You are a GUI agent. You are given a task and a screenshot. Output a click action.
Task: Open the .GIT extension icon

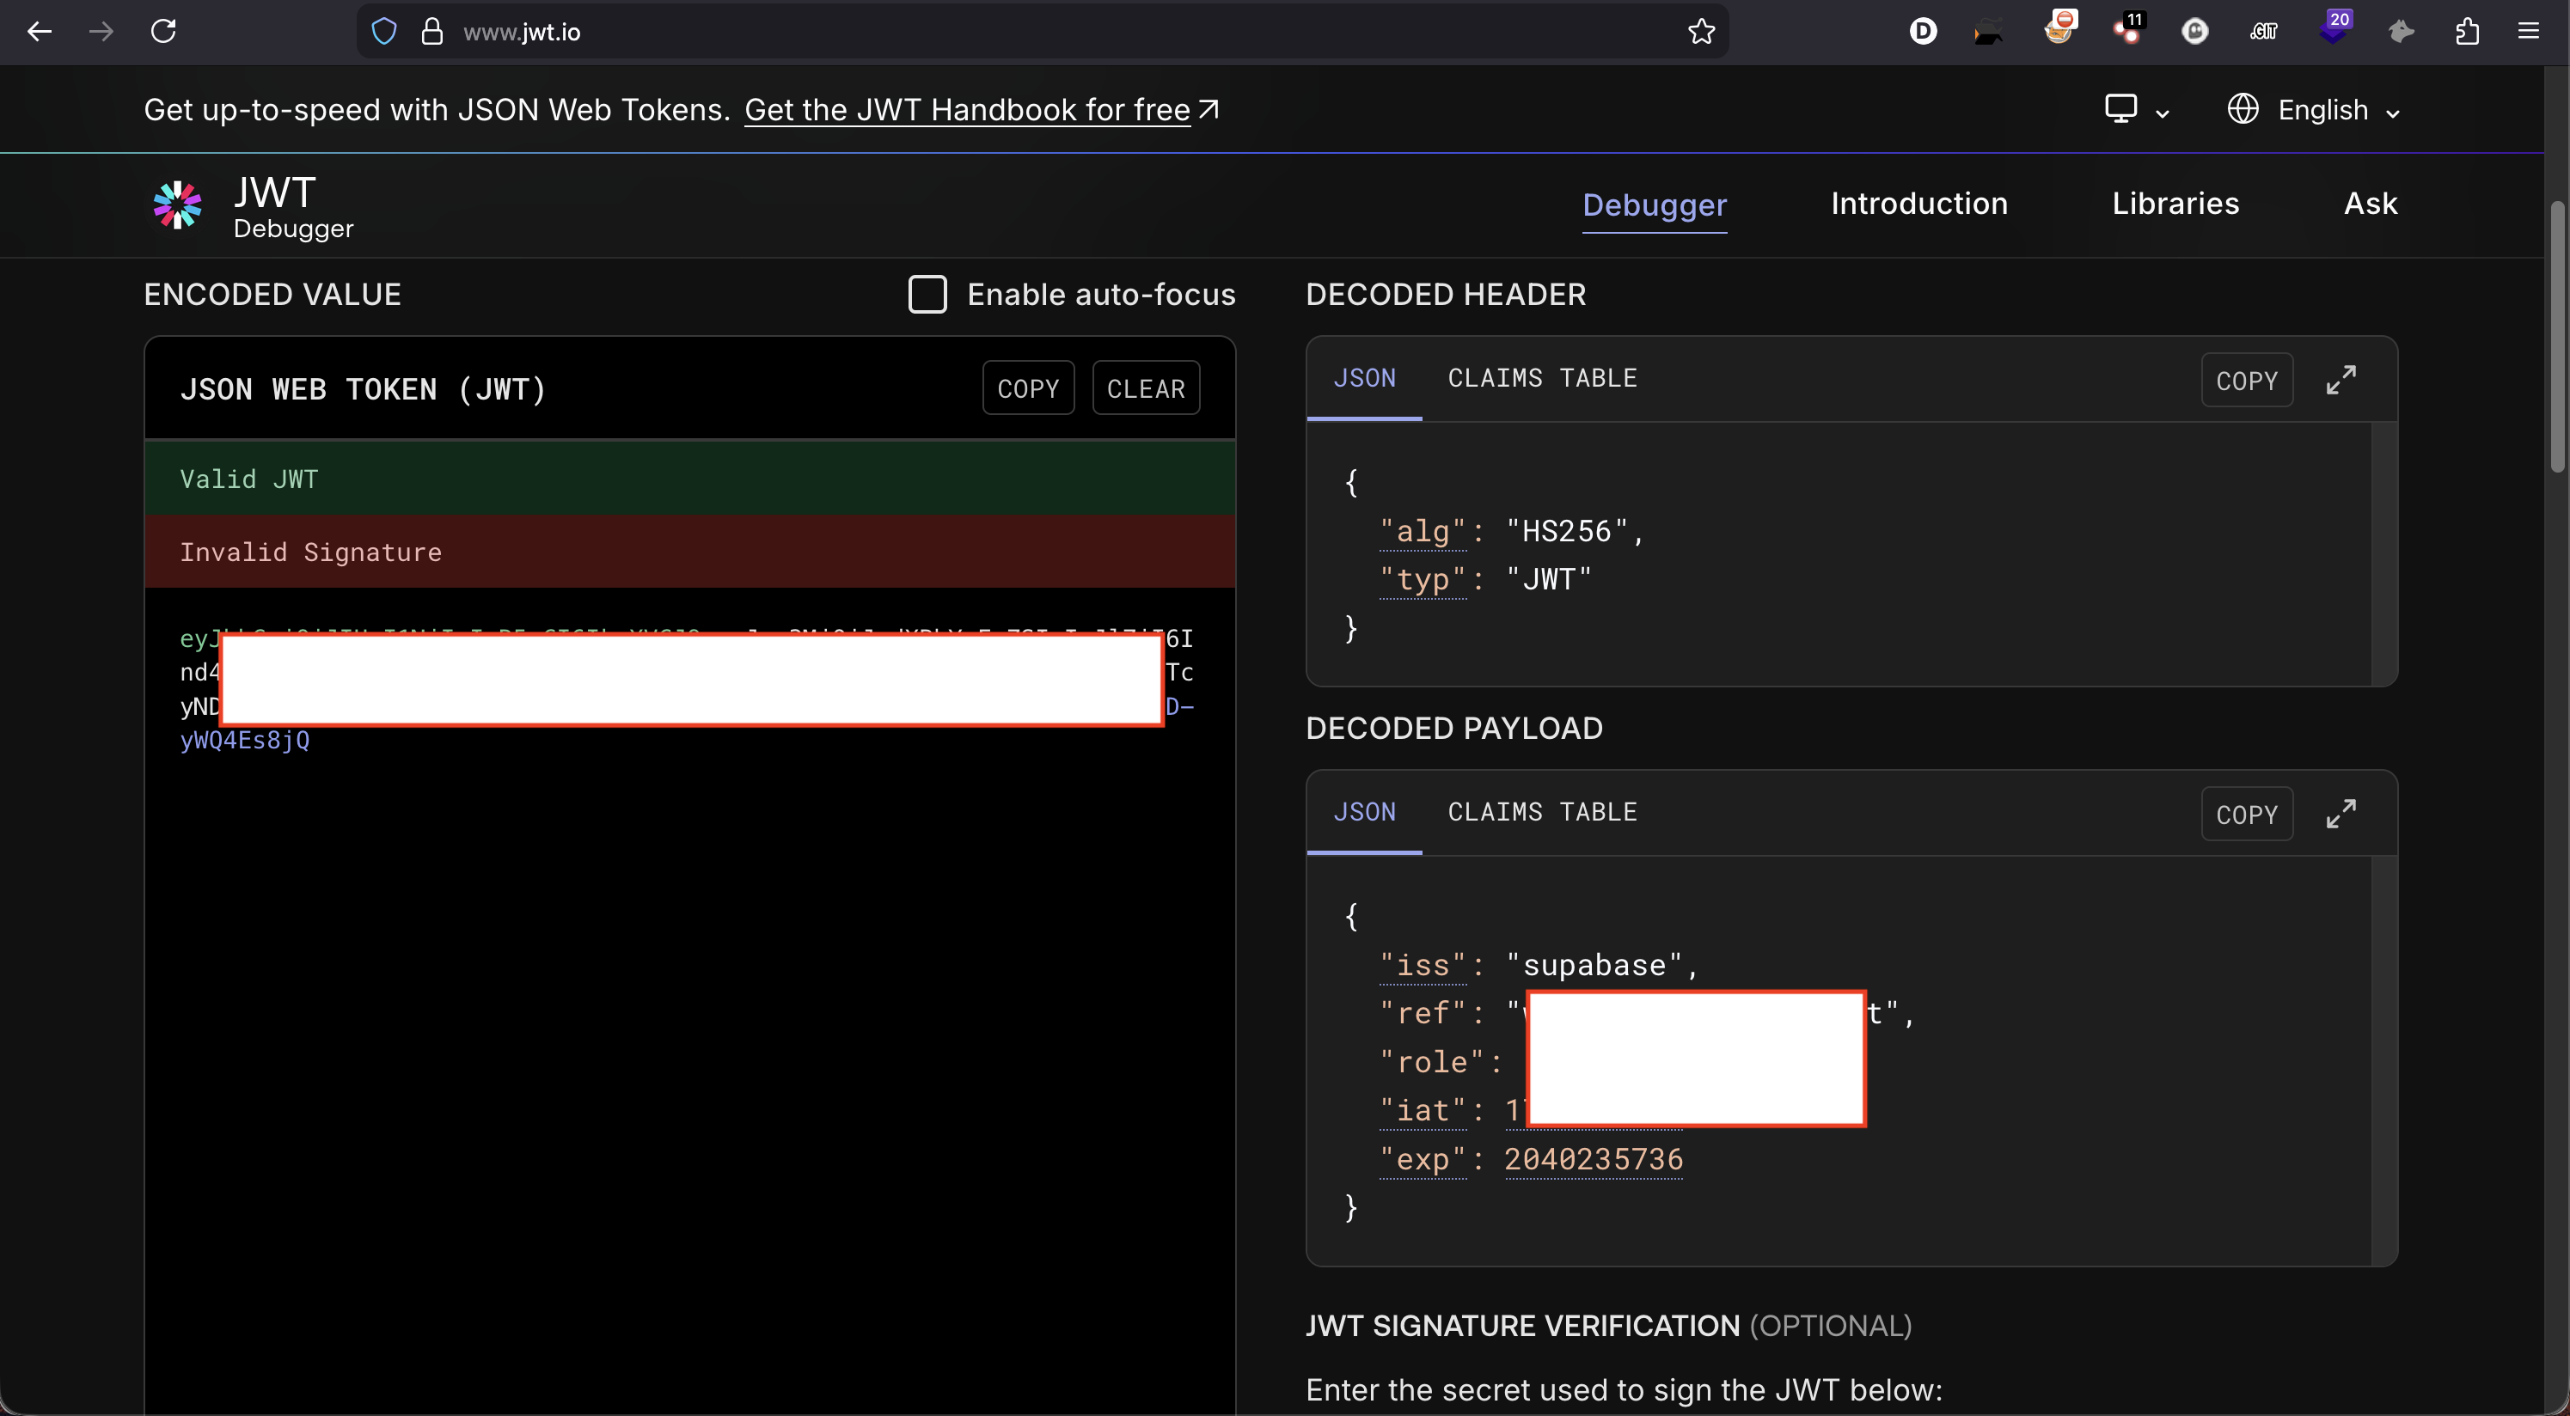click(x=2264, y=32)
